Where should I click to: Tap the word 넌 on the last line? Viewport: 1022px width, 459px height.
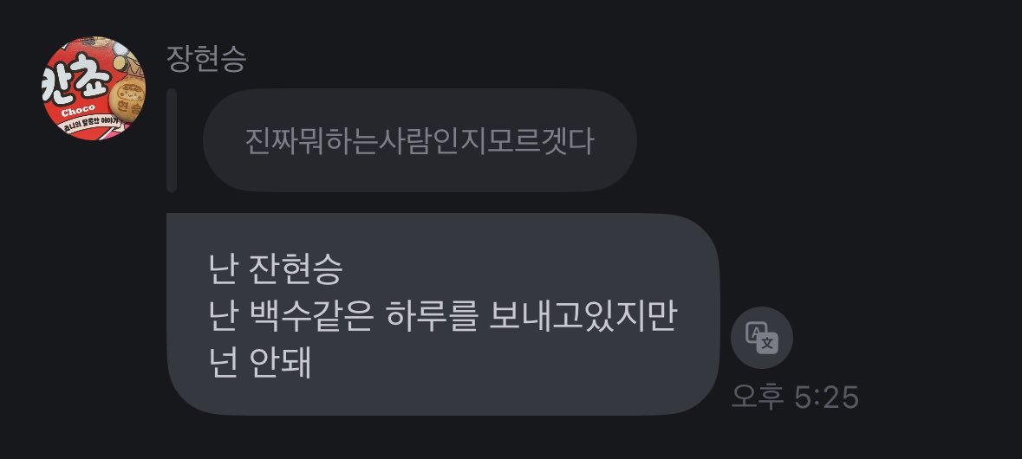222,363
